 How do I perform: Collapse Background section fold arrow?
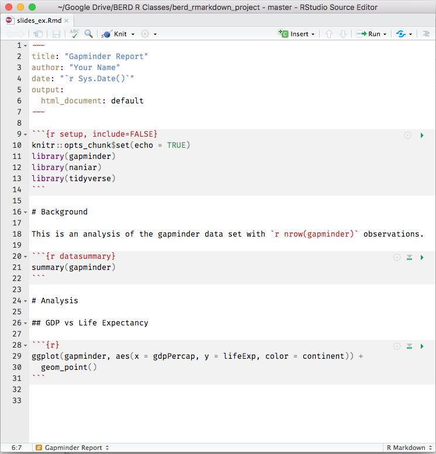click(x=26, y=212)
